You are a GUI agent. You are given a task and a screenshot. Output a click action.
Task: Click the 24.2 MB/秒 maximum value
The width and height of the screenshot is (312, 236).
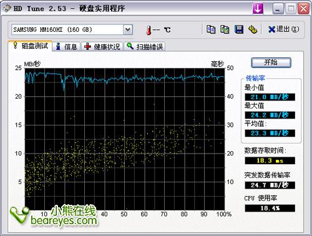tap(270, 115)
